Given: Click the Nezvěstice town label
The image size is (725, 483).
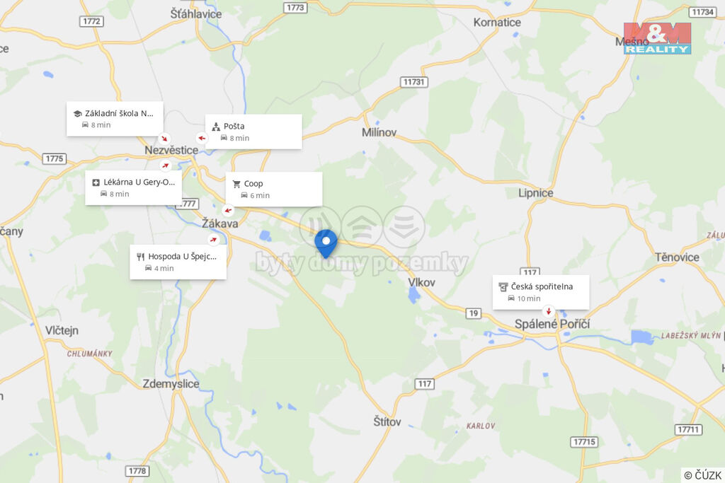Looking at the screenshot, I should tap(171, 150).
